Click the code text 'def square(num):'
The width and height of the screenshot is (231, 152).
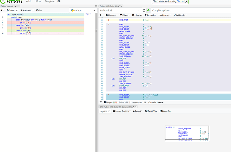16,14
